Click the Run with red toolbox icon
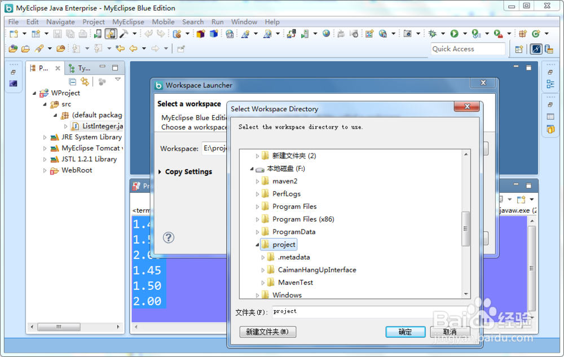The height and width of the screenshot is (357, 564). point(498,34)
